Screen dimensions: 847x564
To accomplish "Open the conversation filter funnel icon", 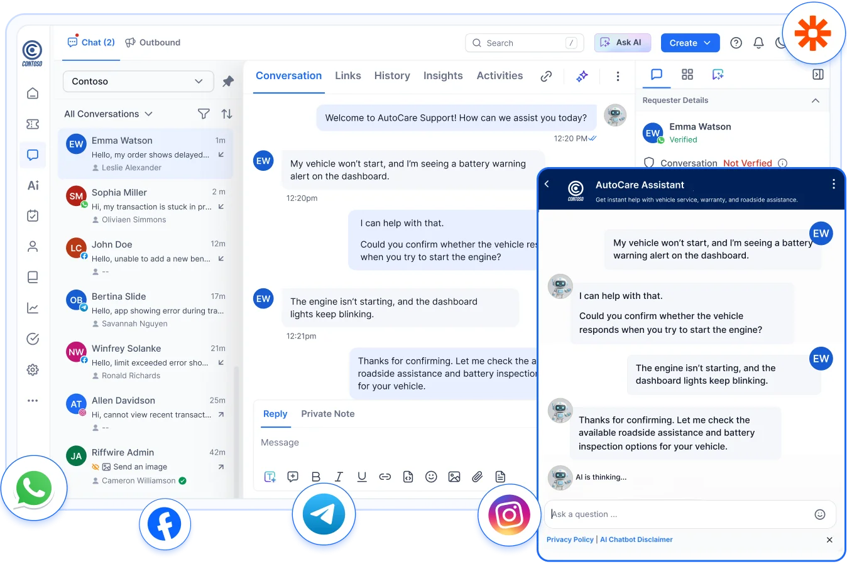I will tap(204, 114).
